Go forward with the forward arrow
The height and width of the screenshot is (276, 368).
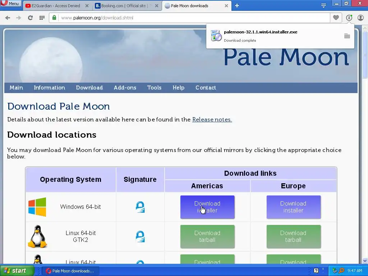[x=19, y=18]
